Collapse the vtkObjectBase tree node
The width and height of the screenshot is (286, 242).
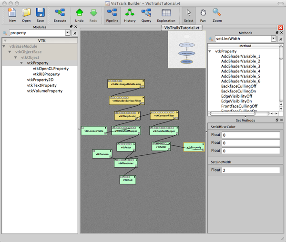click(x=10, y=52)
